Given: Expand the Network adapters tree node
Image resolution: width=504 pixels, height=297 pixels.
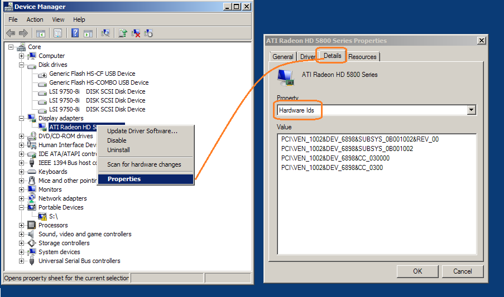Looking at the screenshot, I should tap(21, 198).
